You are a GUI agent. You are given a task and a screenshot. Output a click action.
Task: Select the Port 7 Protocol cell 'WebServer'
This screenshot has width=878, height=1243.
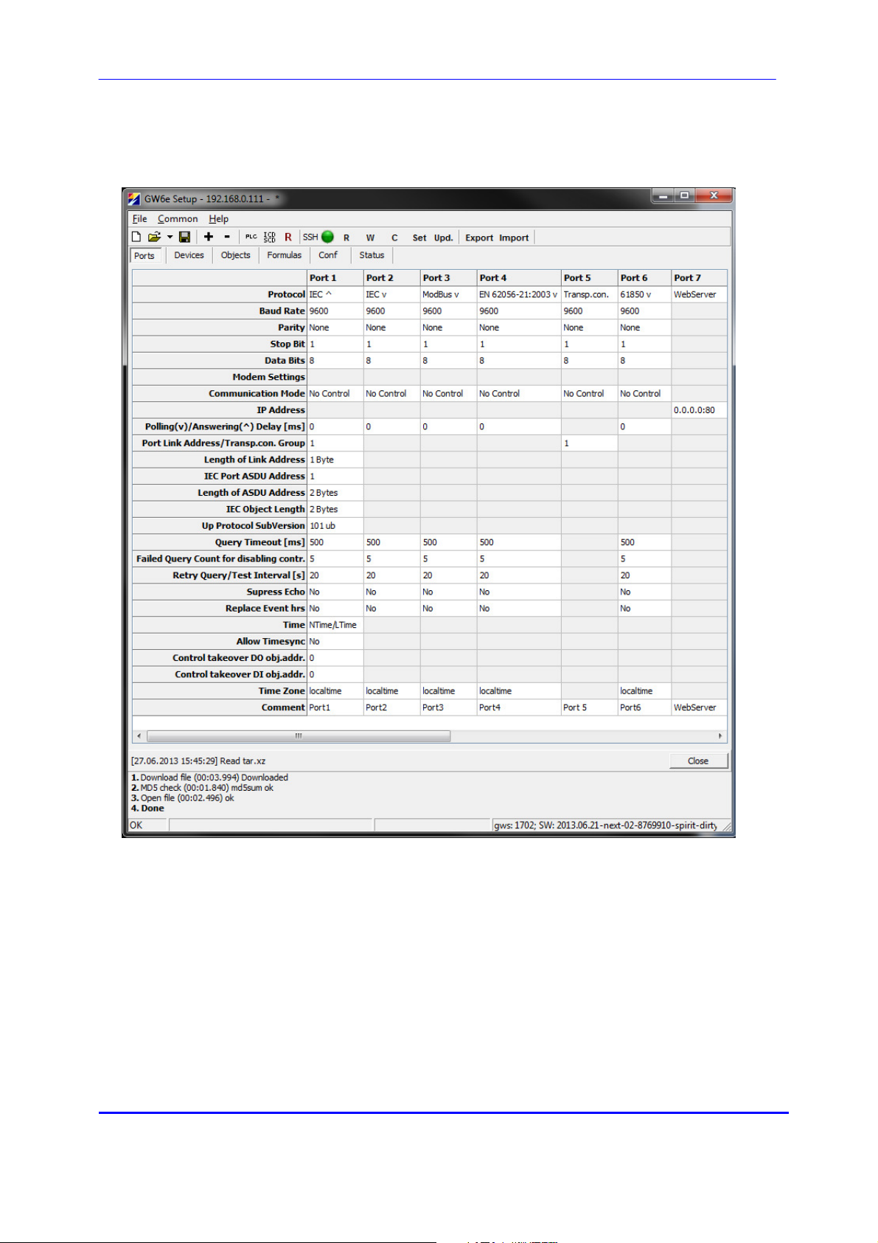pyautogui.click(x=699, y=294)
